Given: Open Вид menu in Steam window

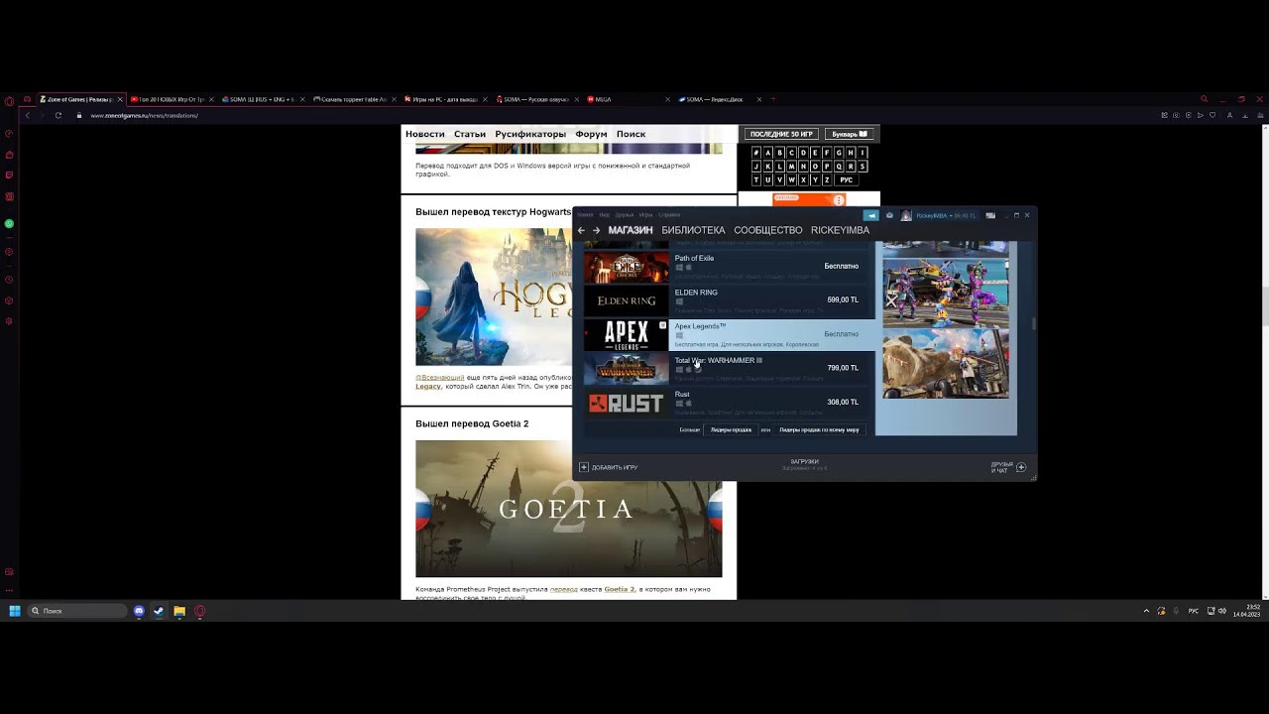Looking at the screenshot, I should (x=605, y=215).
